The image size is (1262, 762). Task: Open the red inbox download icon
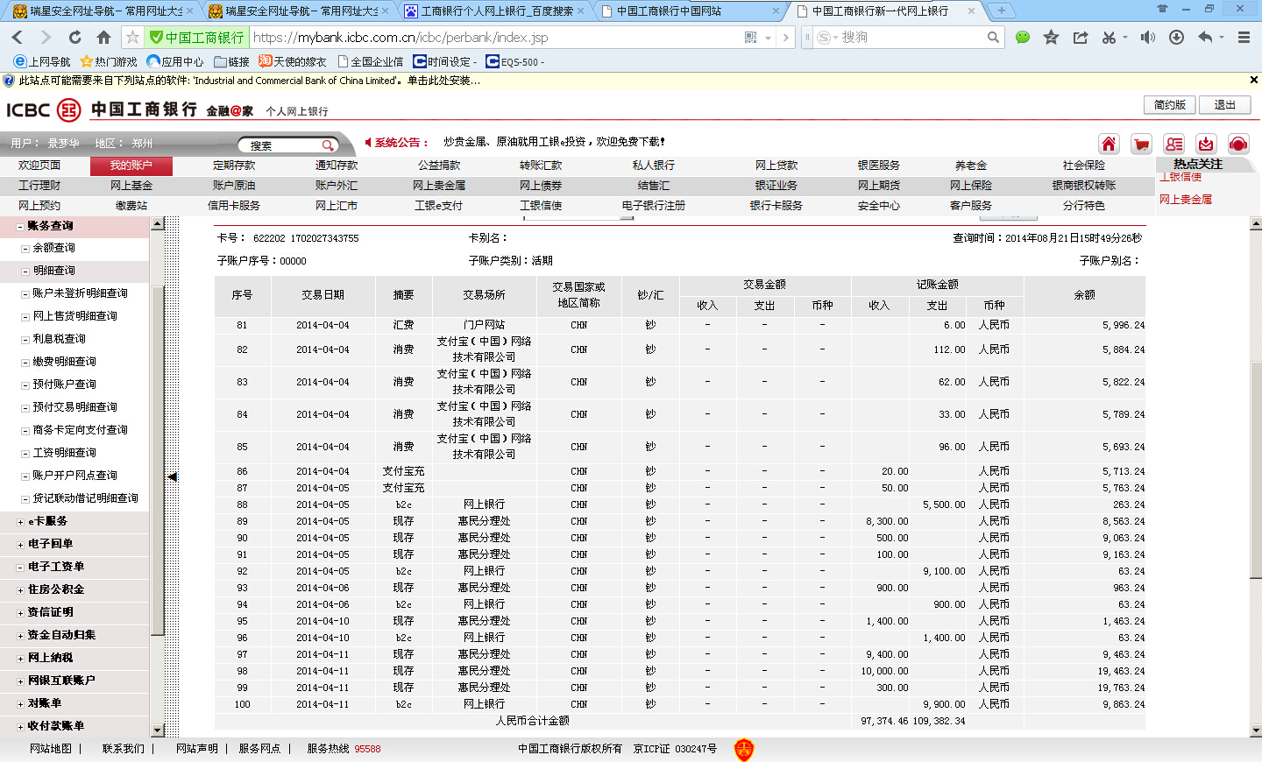[1206, 145]
